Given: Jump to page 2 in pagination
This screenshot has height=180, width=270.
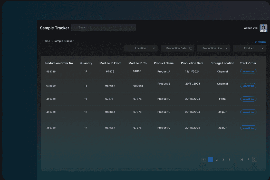Looking at the screenshot, I should pos(217,159).
